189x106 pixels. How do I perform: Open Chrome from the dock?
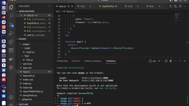point(4,13)
